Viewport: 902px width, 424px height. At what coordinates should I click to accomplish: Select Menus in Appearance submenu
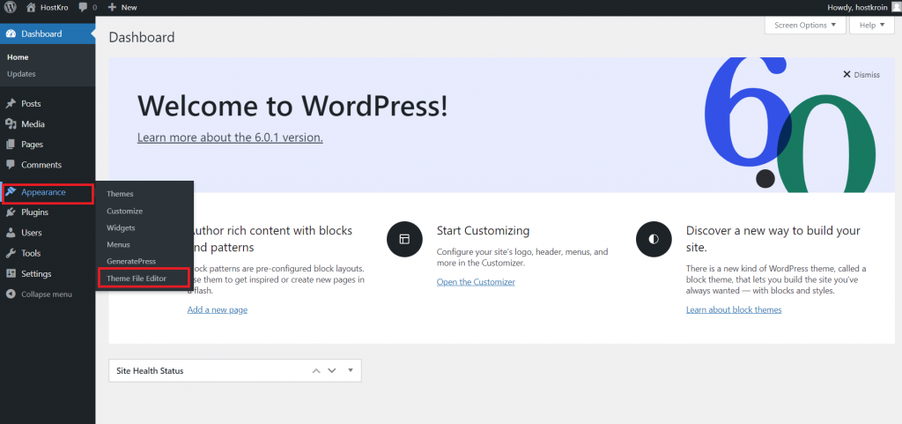coord(118,244)
